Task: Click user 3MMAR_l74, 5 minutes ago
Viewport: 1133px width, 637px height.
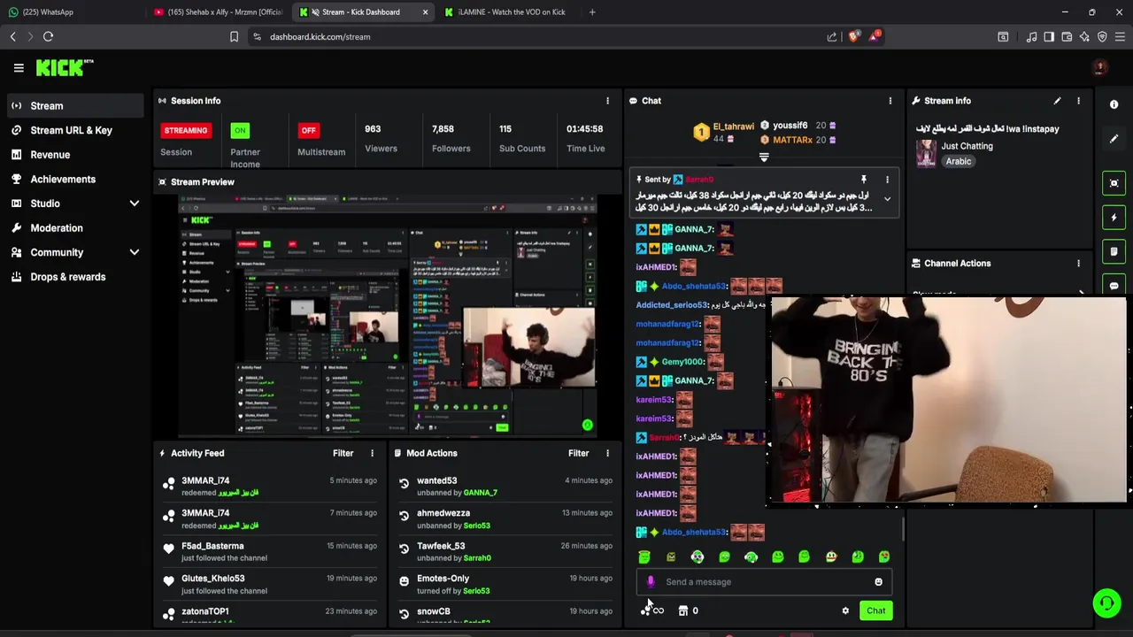Action: coord(205,480)
